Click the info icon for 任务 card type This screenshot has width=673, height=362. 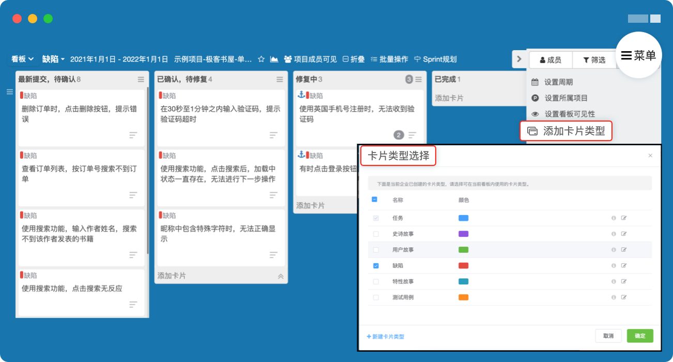point(614,218)
